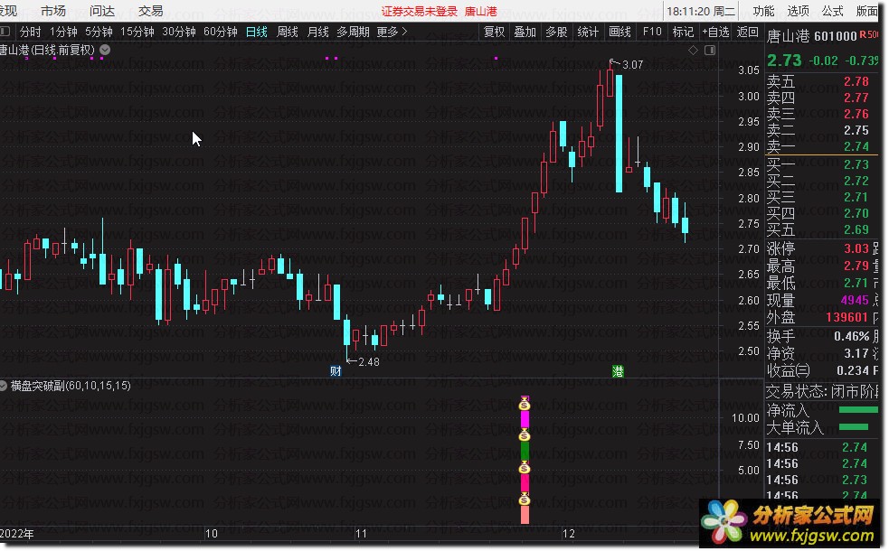889x551 pixels.
Task: Click the 返回 back button
Action: (747, 32)
